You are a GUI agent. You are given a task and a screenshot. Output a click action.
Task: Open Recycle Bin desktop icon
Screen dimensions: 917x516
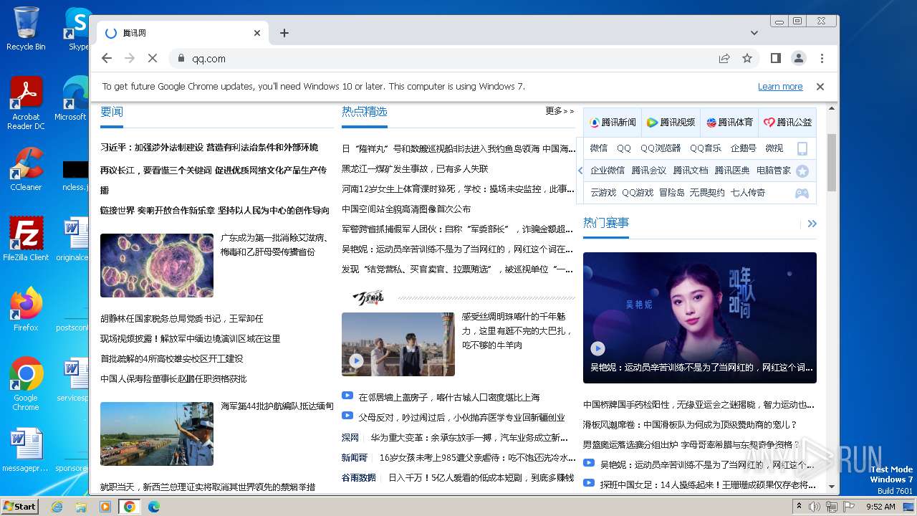pos(26,29)
